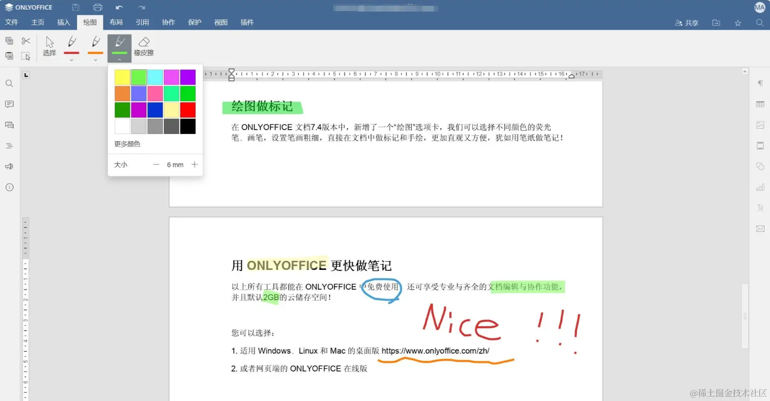Choose the 橡皮擦 eraser tool
The width and height of the screenshot is (770, 401).
(x=144, y=46)
